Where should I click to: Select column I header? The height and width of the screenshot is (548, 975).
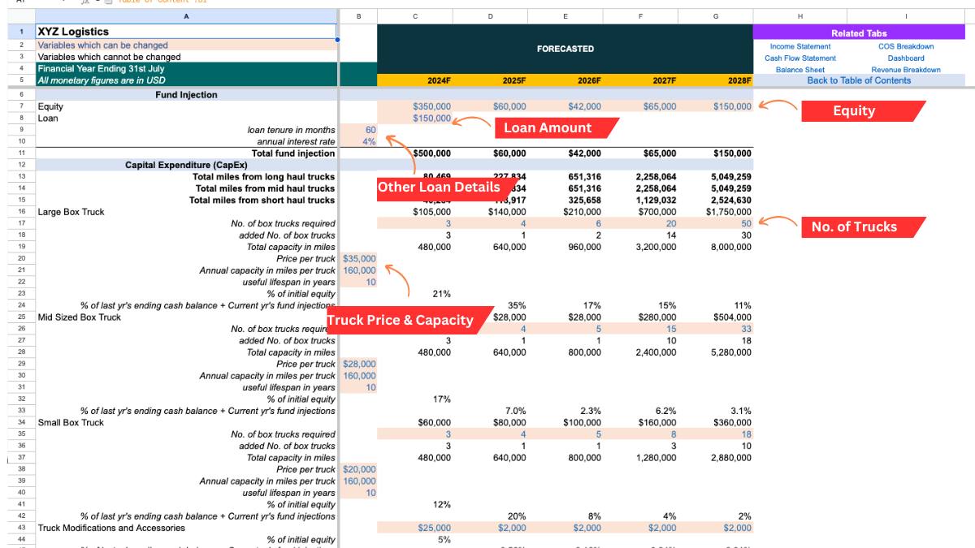tap(906, 15)
